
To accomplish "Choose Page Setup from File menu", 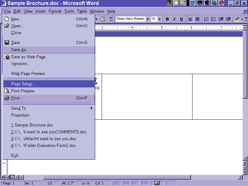I will point(23,84).
